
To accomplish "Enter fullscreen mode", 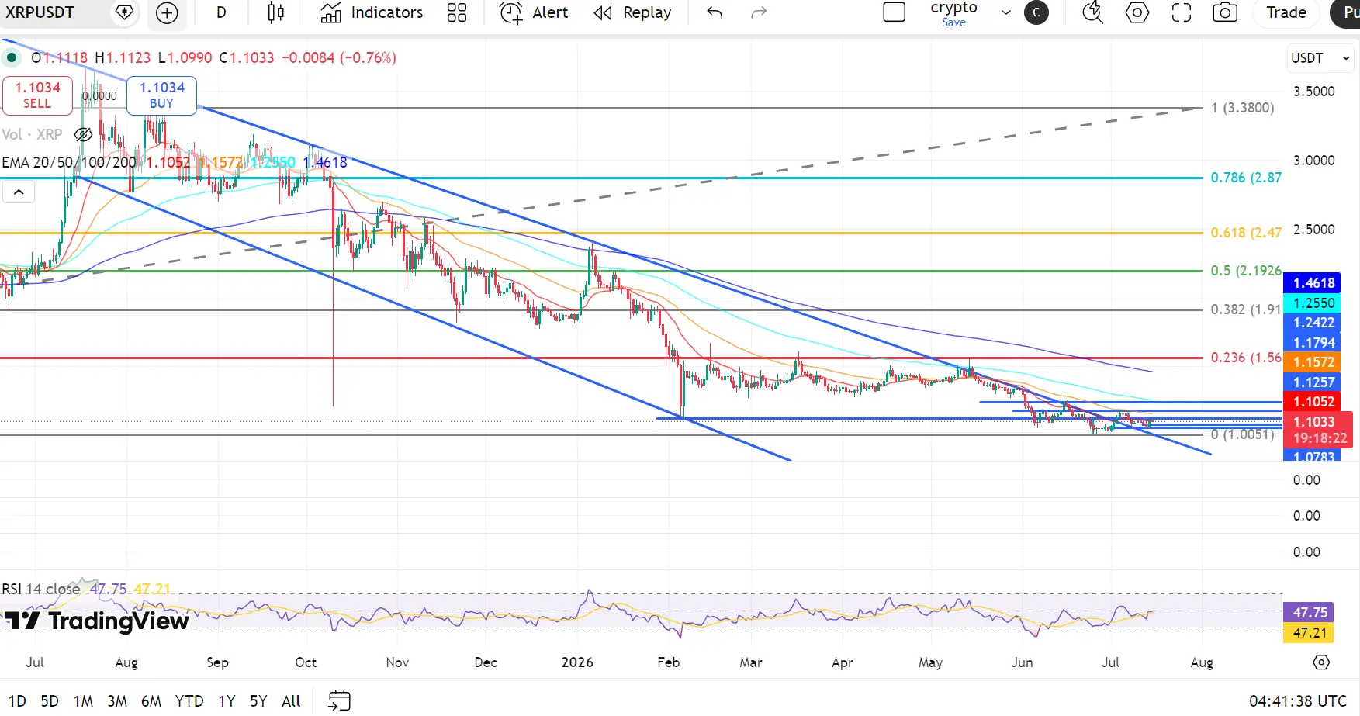I will tap(1182, 12).
